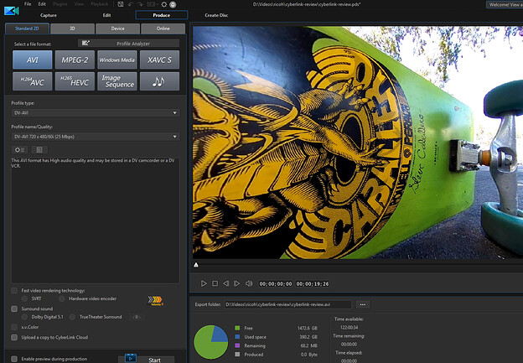Click the blue Used space legend swatch
Image resolution: width=523 pixels, height=363 pixels.
[237, 337]
